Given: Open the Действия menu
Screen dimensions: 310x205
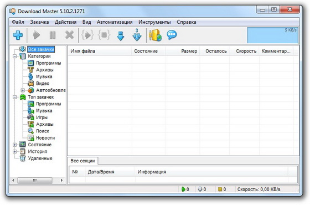Looking at the screenshot, I should point(65,22).
